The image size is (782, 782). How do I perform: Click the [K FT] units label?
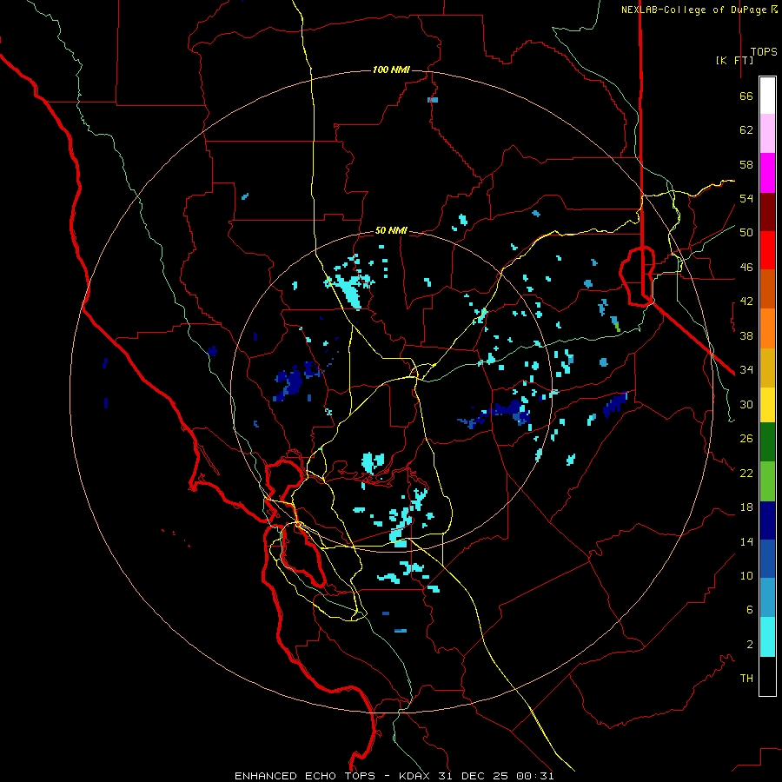(734, 60)
